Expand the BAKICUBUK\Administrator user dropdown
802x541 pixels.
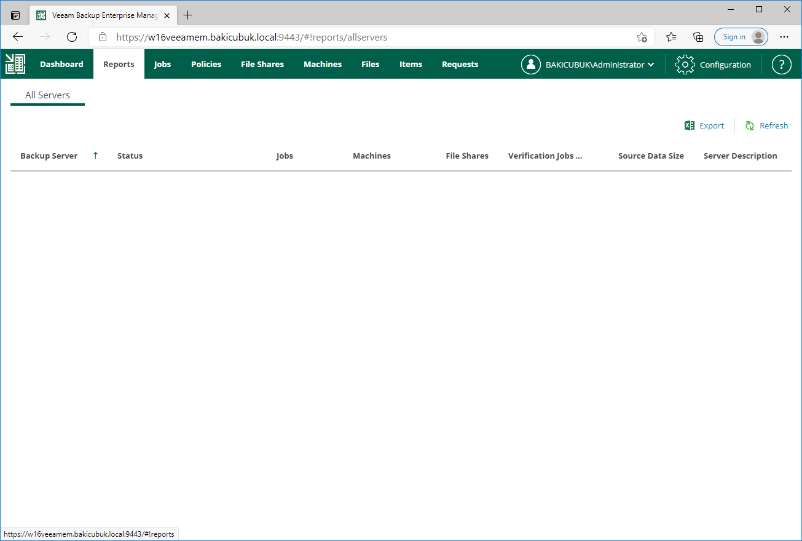coord(600,65)
